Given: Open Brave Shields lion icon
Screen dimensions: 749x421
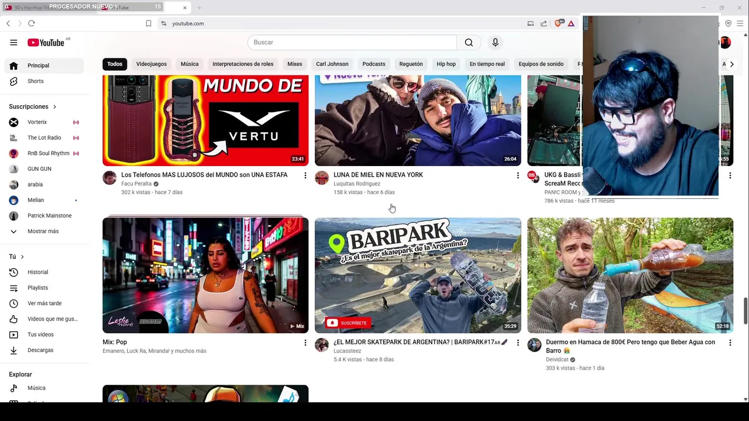Looking at the screenshot, I should (558, 23).
